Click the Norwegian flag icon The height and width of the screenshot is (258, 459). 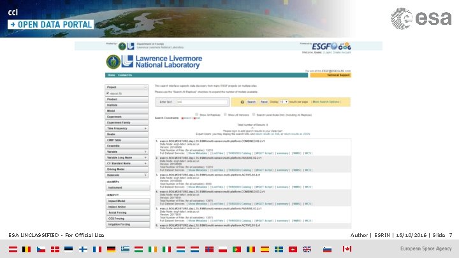pos(209,249)
